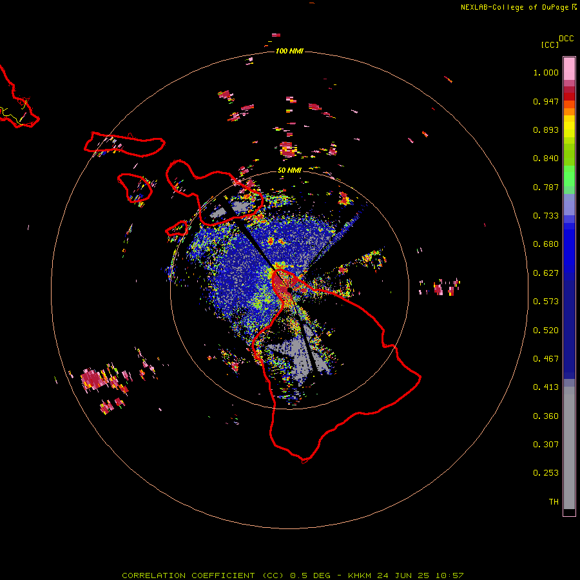The height and width of the screenshot is (580, 580).
Task: Click the 0.307 scale label
Action: point(546,445)
